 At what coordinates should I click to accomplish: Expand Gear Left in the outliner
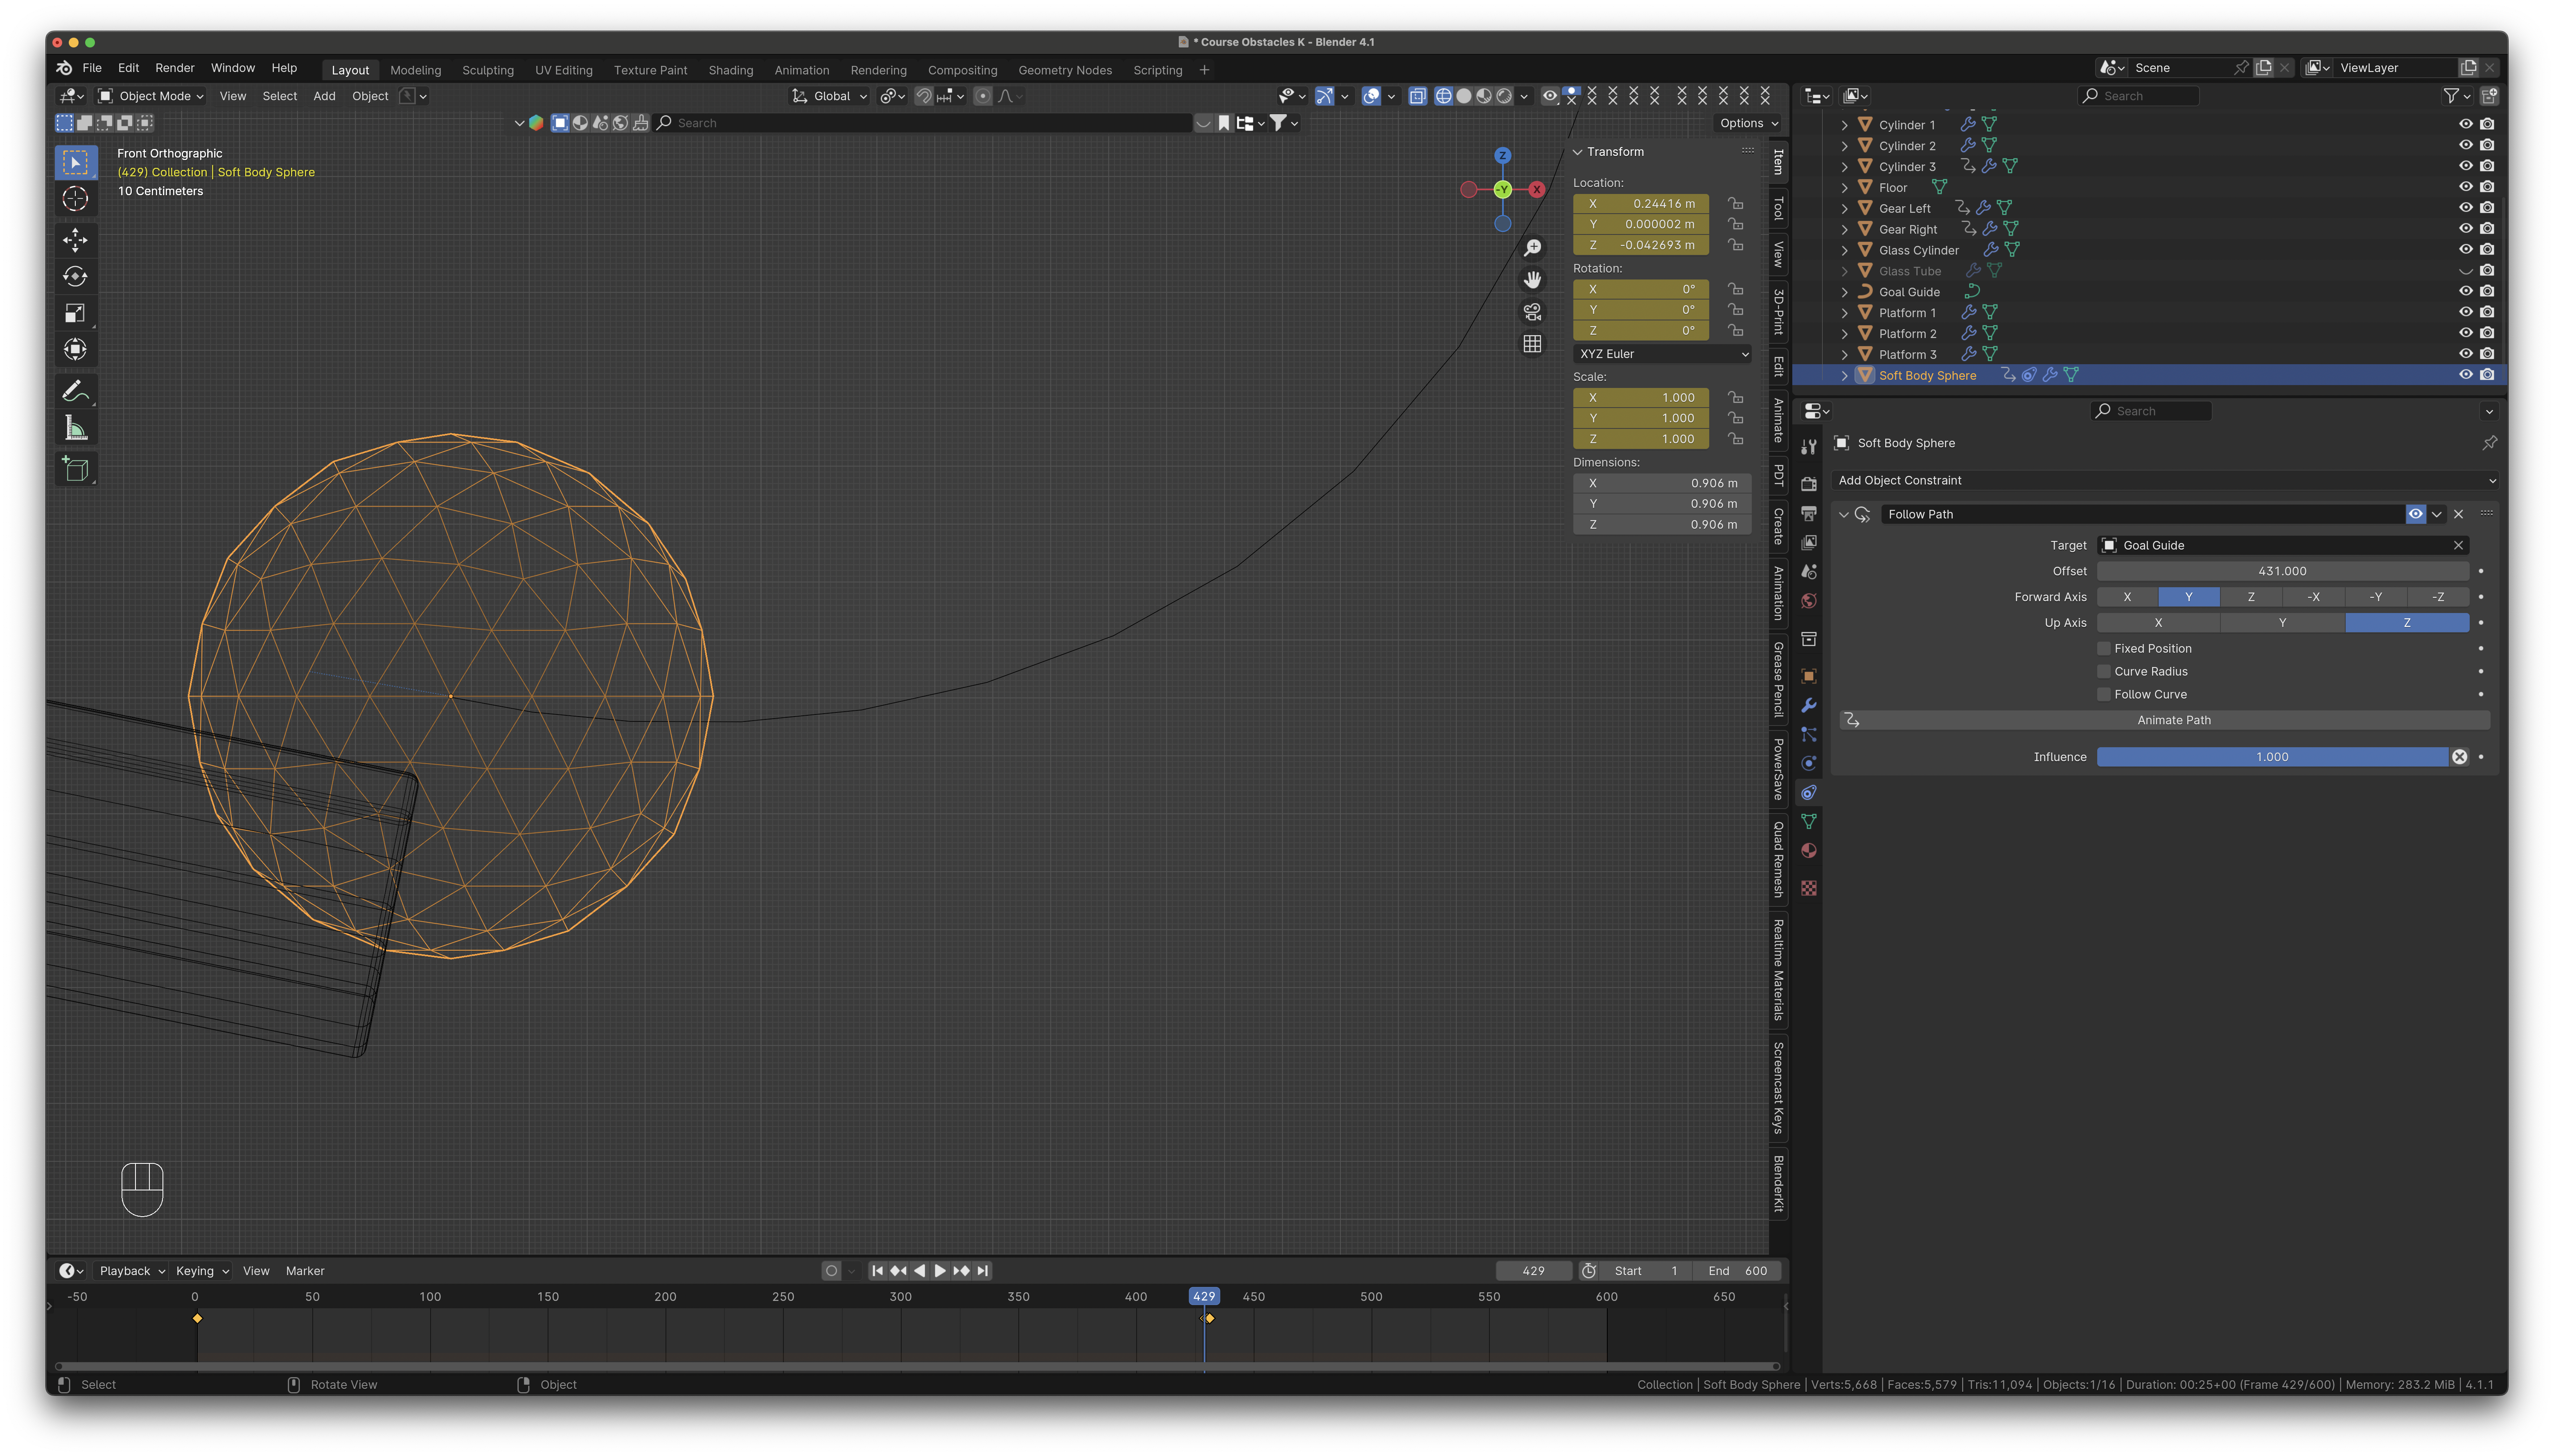[x=1845, y=209]
